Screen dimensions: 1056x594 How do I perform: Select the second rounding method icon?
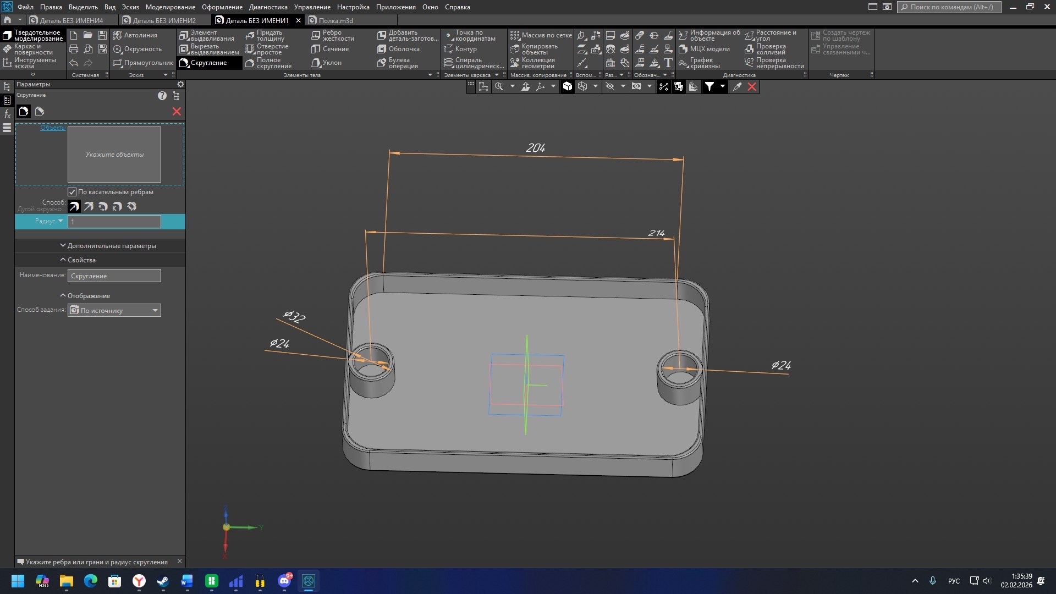click(x=89, y=206)
